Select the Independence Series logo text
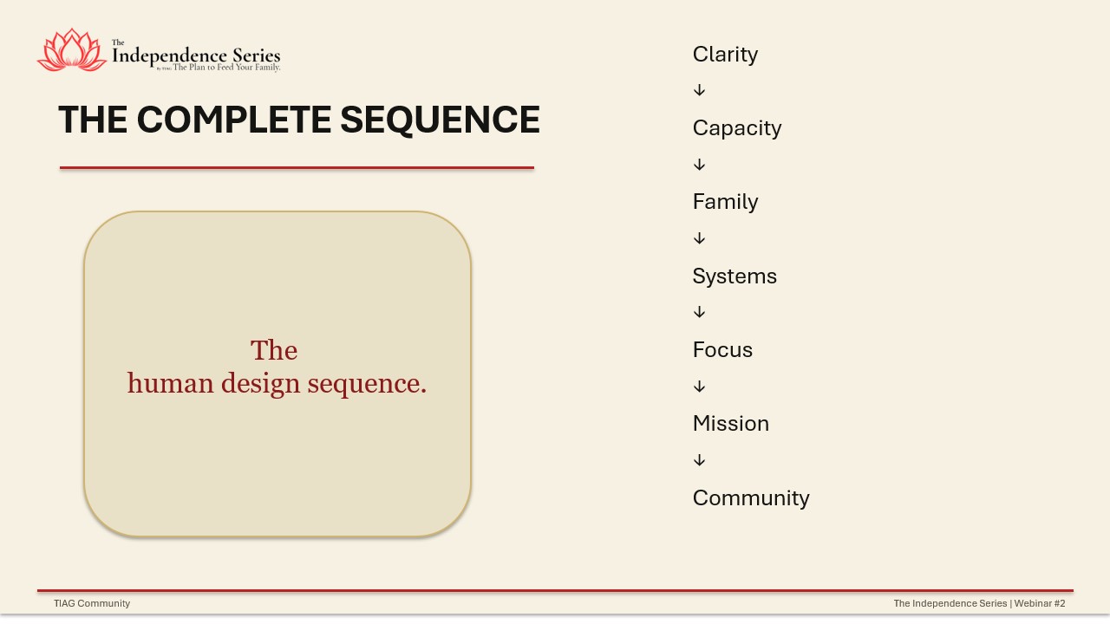 click(196, 55)
